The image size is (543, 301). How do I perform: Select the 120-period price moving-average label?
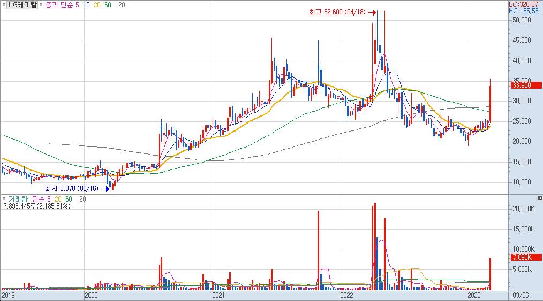(120, 5)
